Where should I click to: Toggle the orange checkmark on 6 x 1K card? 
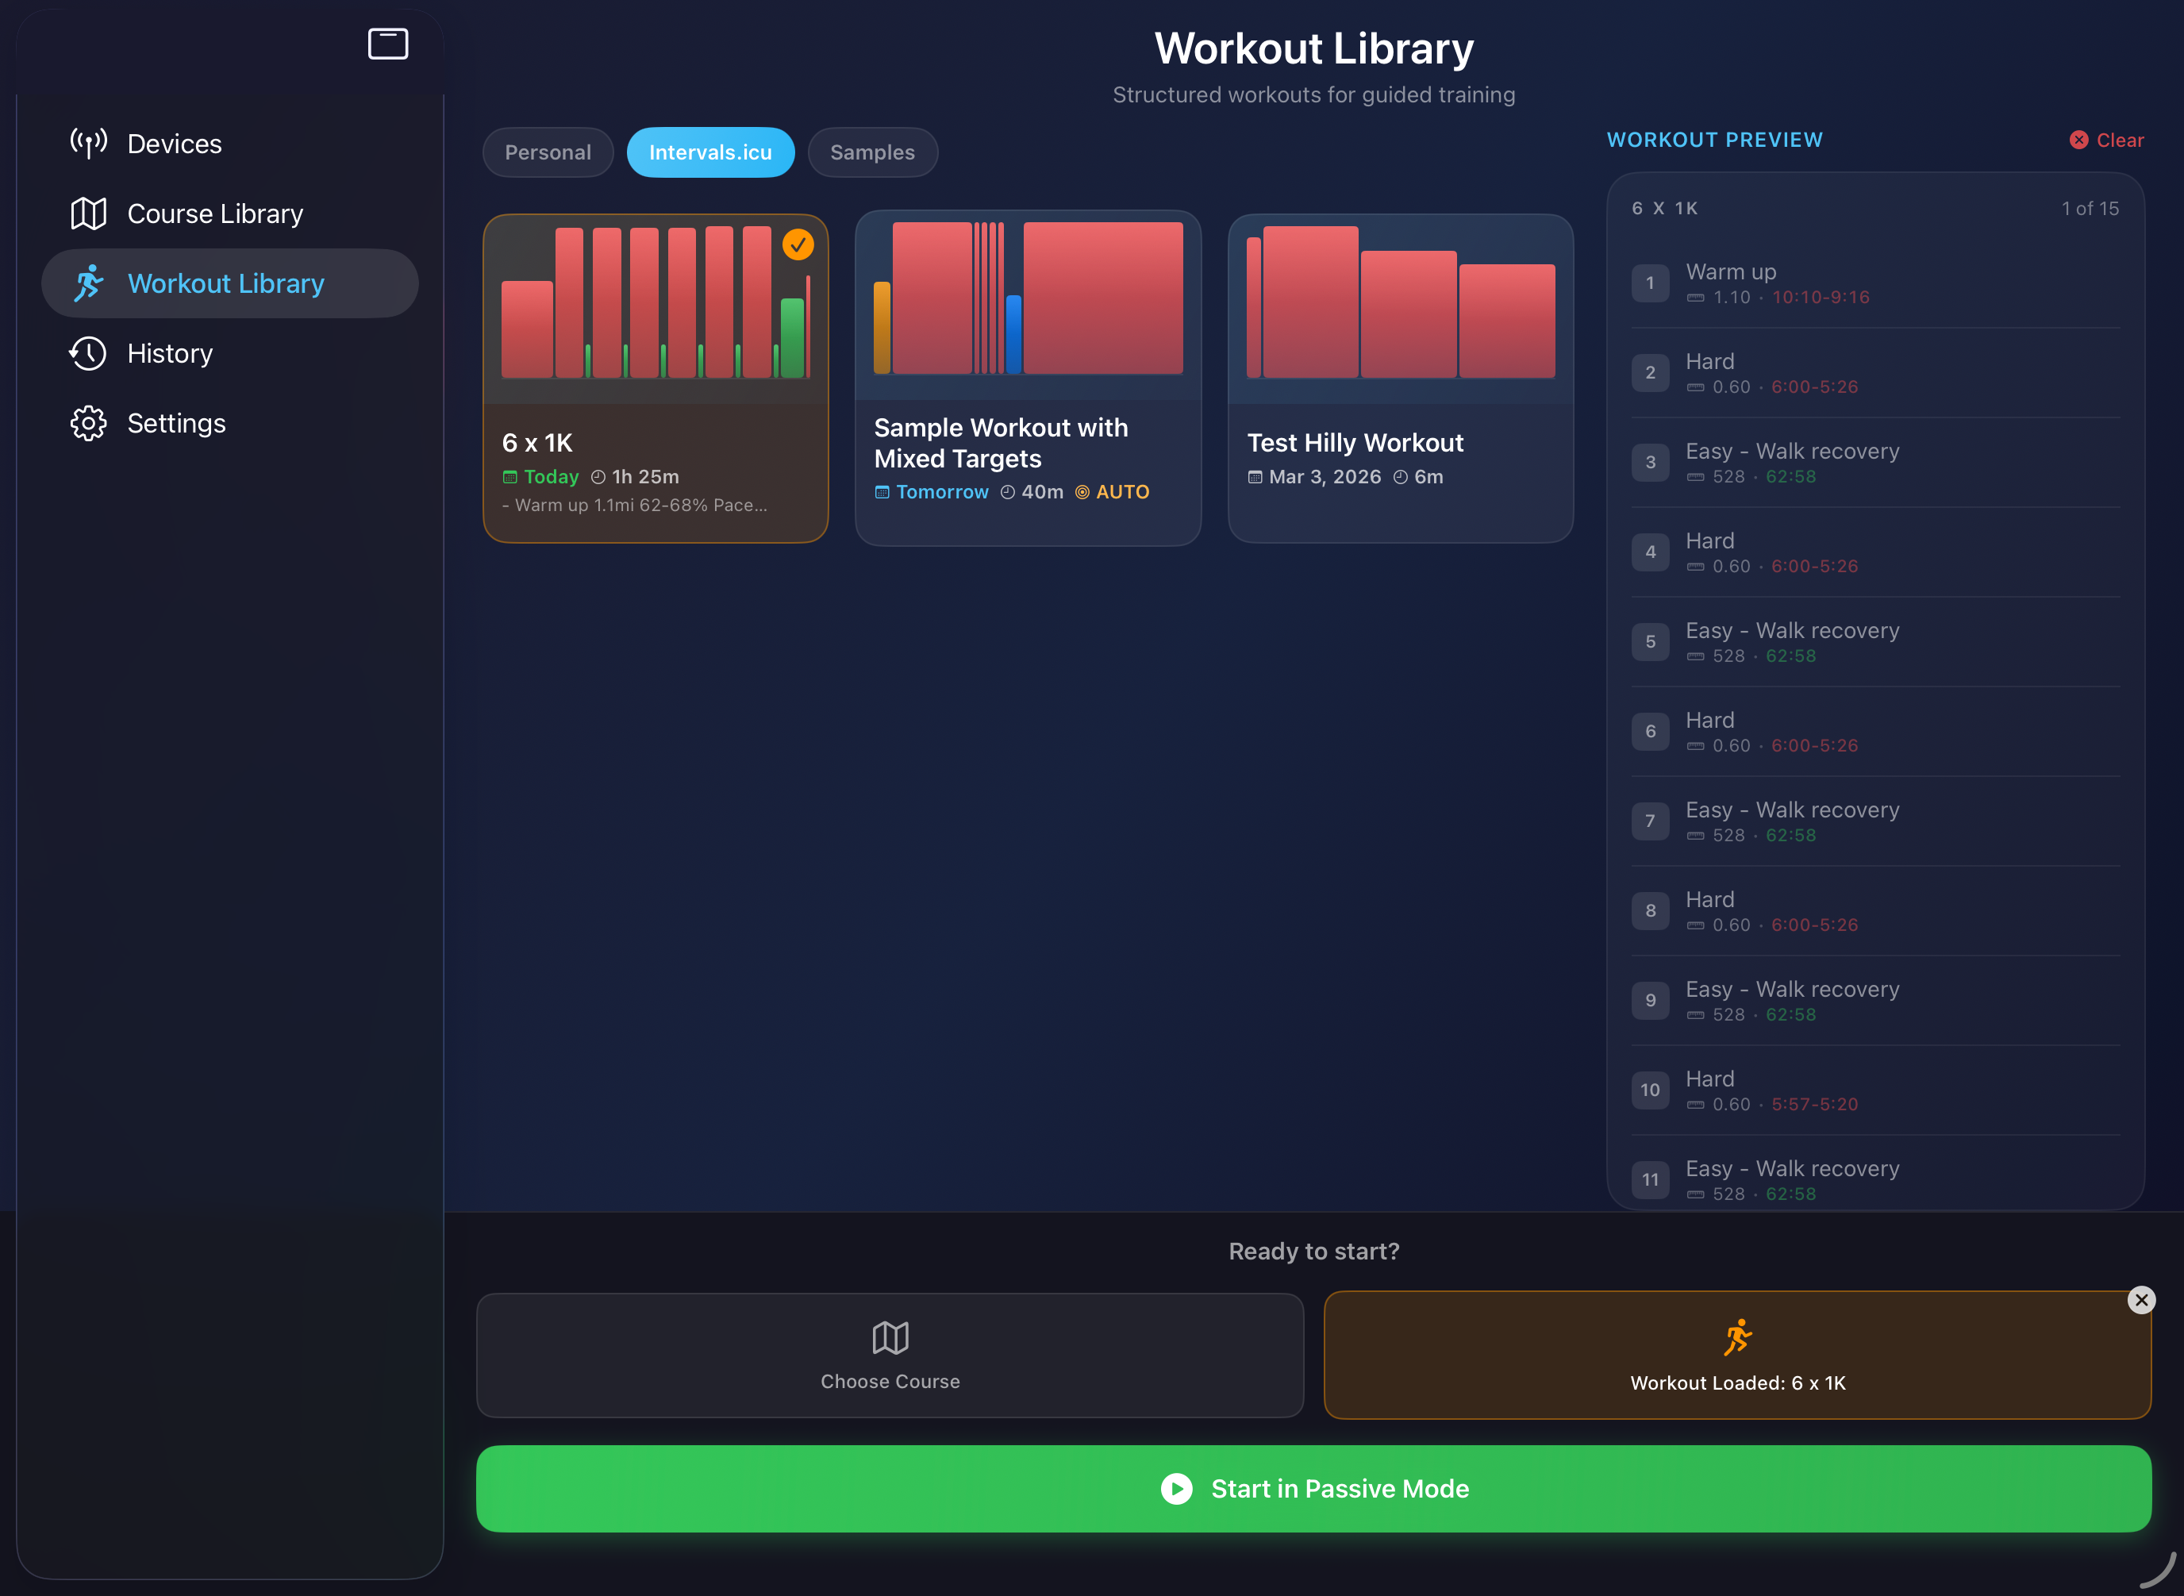point(798,245)
